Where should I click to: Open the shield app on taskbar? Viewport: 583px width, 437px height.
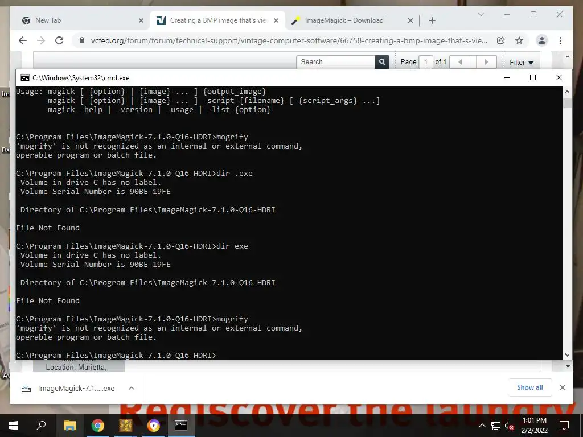[154, 426]
